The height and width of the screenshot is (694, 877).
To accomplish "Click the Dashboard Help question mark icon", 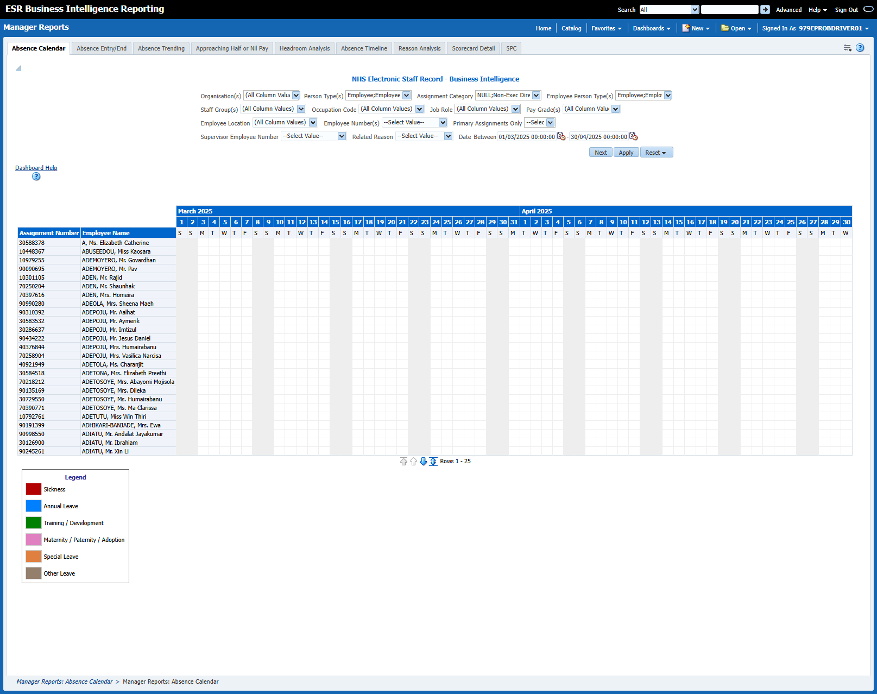I will pos(36,176).
